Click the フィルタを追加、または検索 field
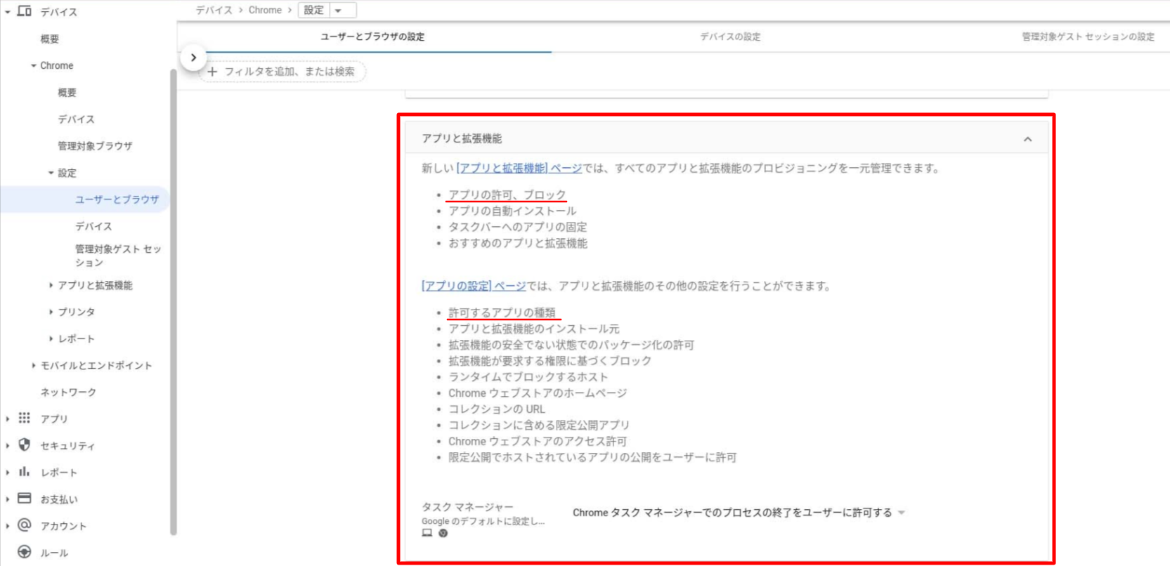The width and height of the screenshot is (1170, 566). (284, 71)
